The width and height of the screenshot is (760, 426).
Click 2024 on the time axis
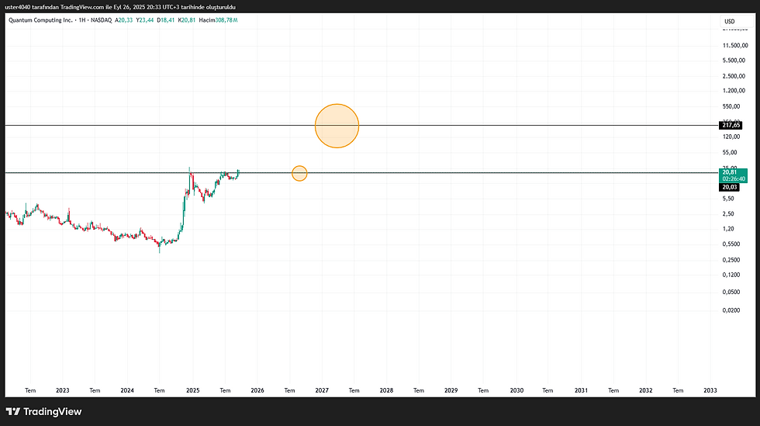127,390
